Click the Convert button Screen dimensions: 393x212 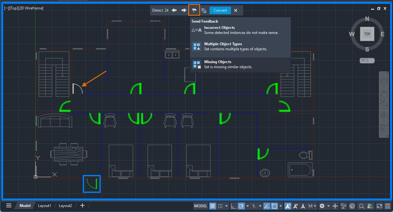tap(220, 10)
